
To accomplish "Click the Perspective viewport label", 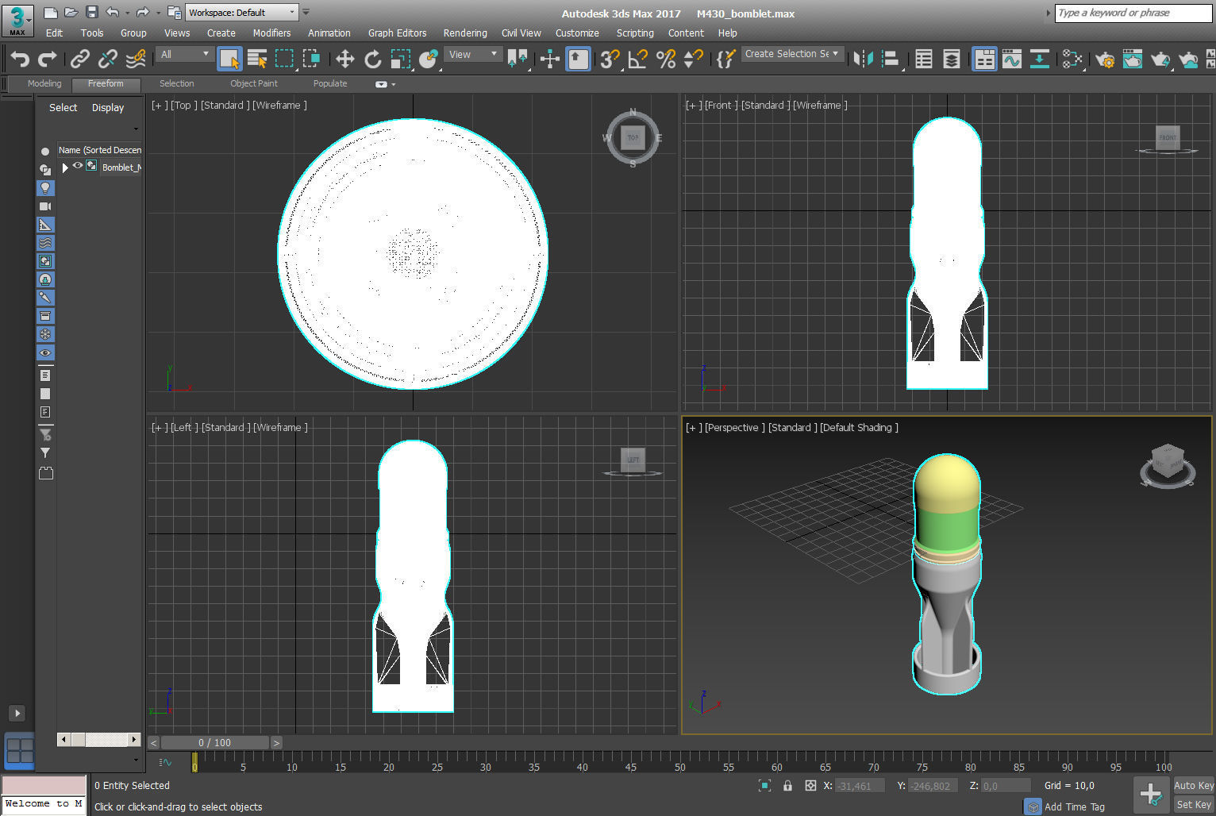I will coord(734,428).
